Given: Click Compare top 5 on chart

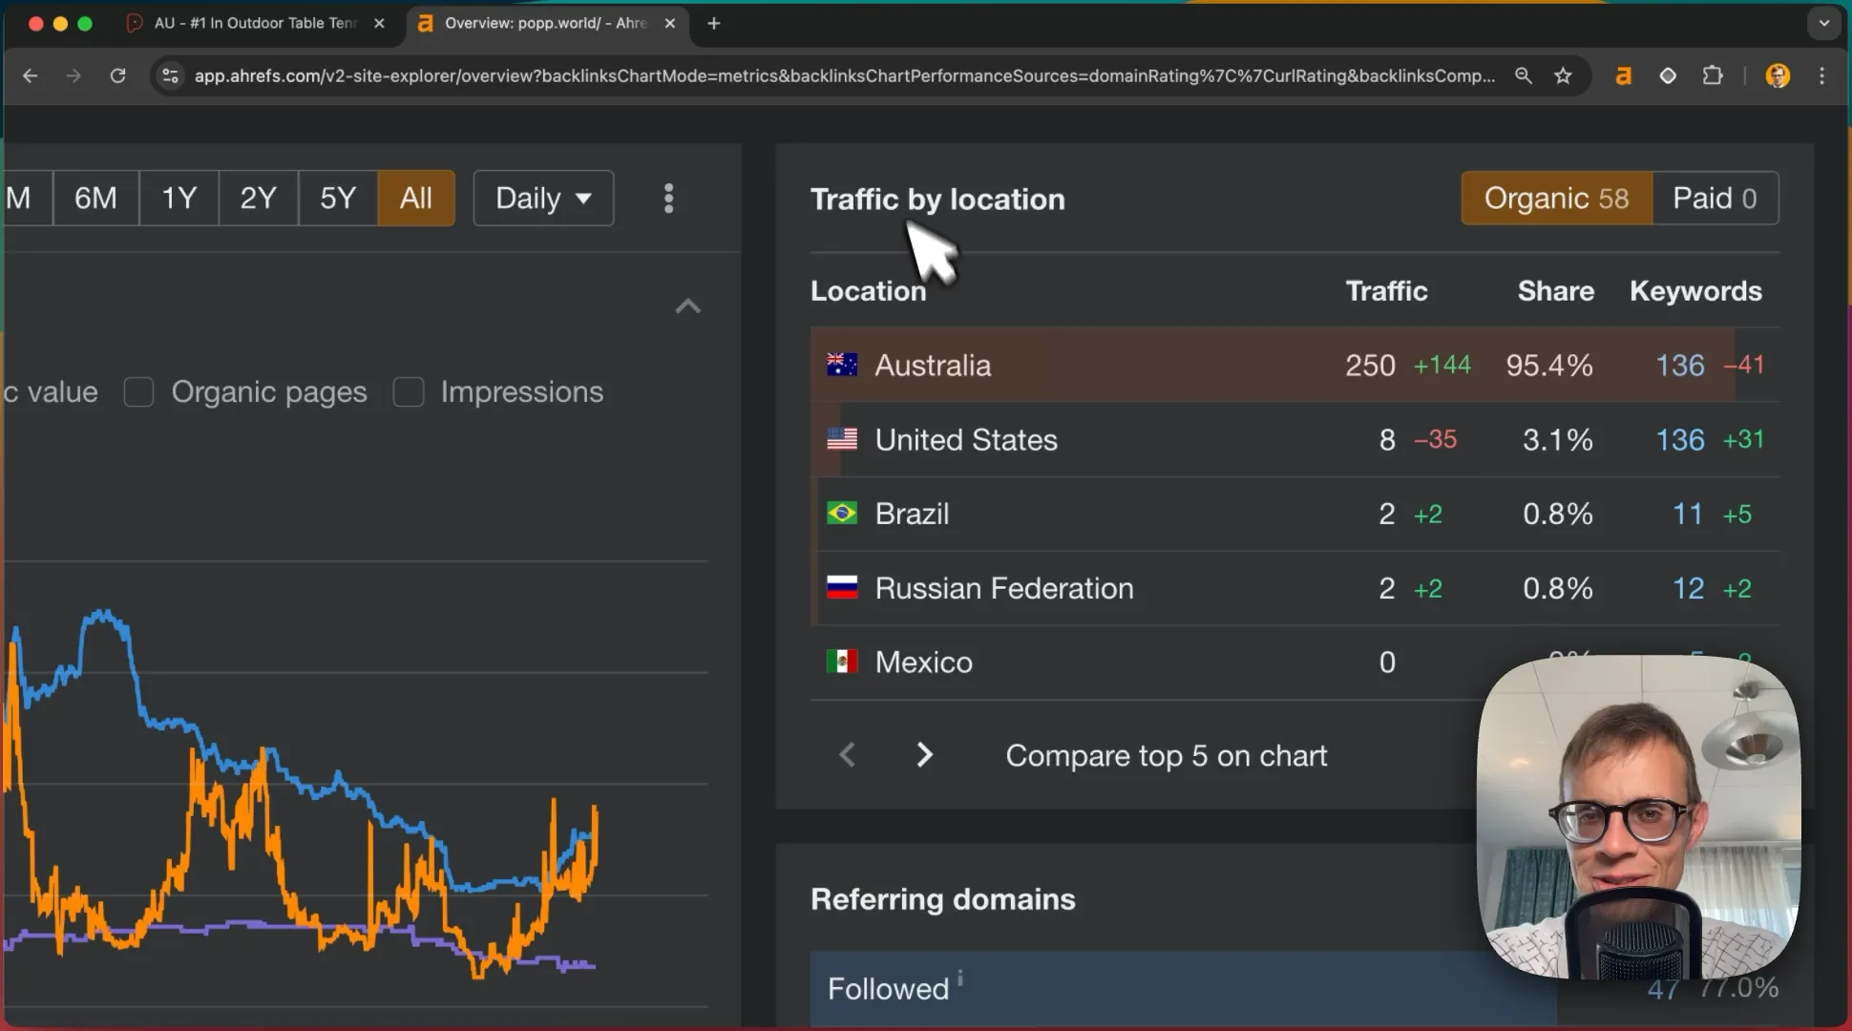Looking at the screenshot, I should 1166,755.
